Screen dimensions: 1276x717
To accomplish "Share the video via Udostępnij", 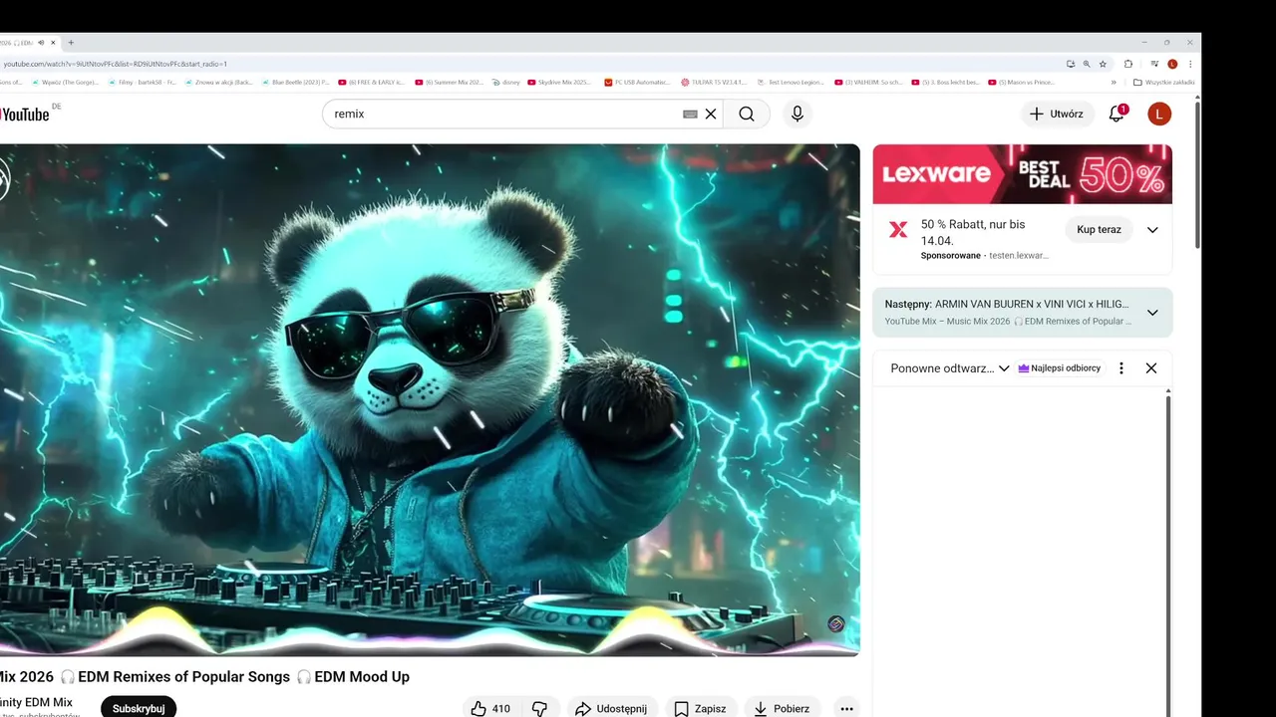I will click(612, 708).
